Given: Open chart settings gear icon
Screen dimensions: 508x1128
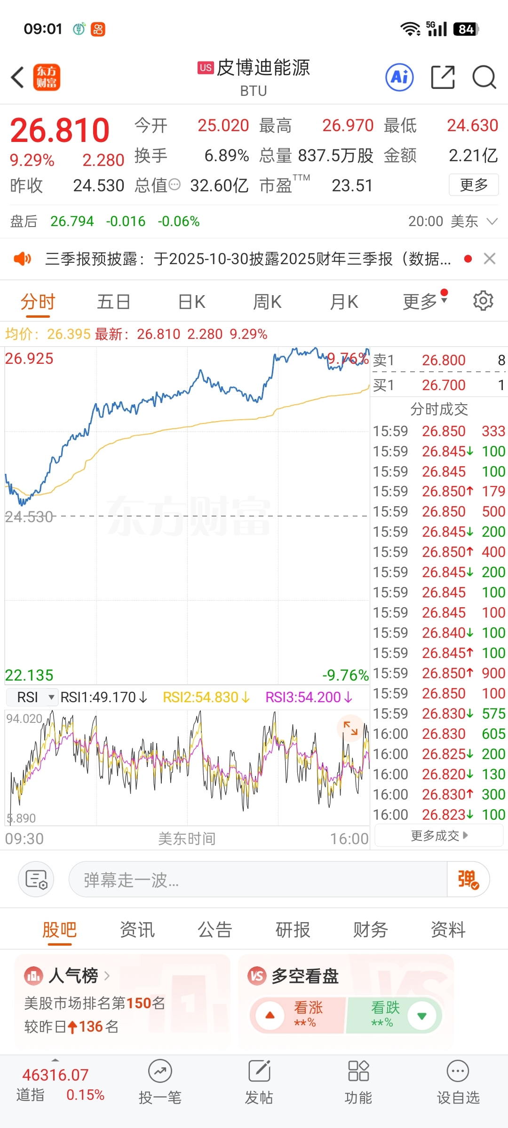Looking at the screenshot, I should point(483,301).
